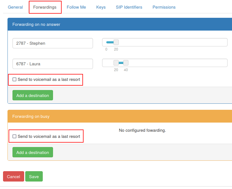Save the forwarding settings
The height and width of the screenshot is (189, 232).
pos(34,176)
